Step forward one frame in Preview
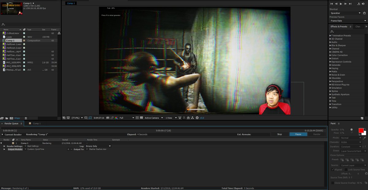Image resolution: width=368 pixels, height=190 pixels. pos(346,4)
